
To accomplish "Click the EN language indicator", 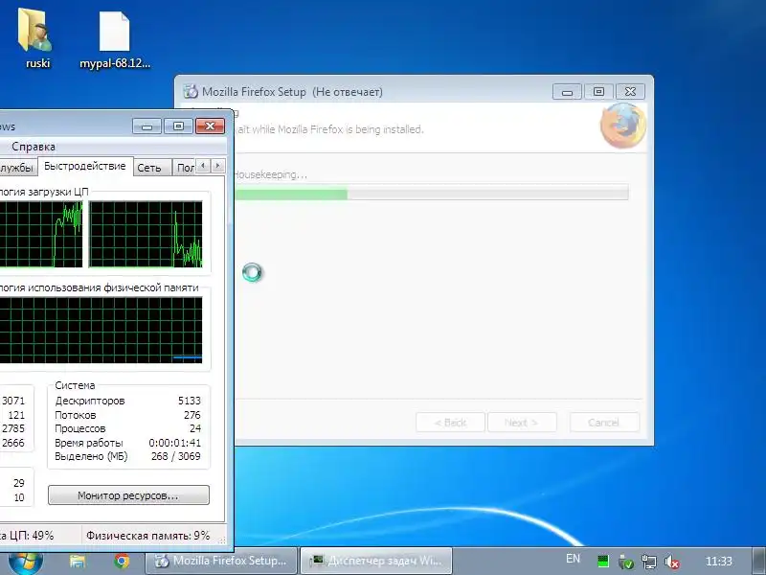I will pyautogui.click(x=573, y=559).
